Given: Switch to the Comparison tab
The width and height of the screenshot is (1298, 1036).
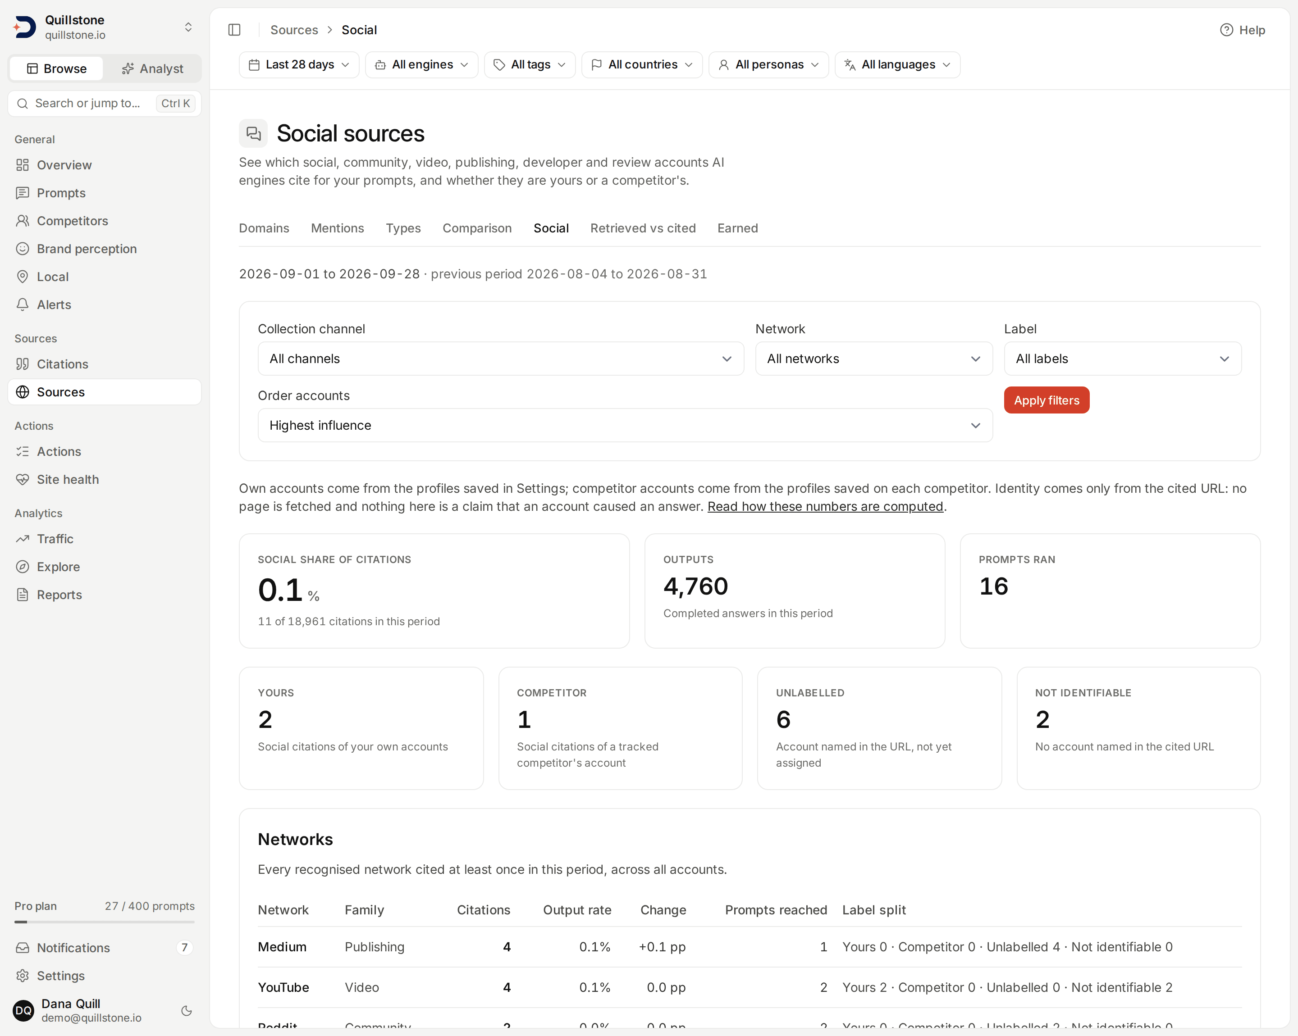Looking at the screenshot, I should pyautogui.click(x=477, y=229).
